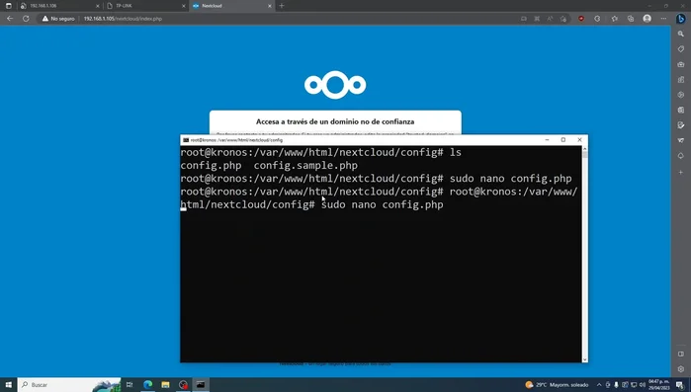Close the Nextcloud tab
Viewport: 691px width, 392px height.
pos(270,6)
